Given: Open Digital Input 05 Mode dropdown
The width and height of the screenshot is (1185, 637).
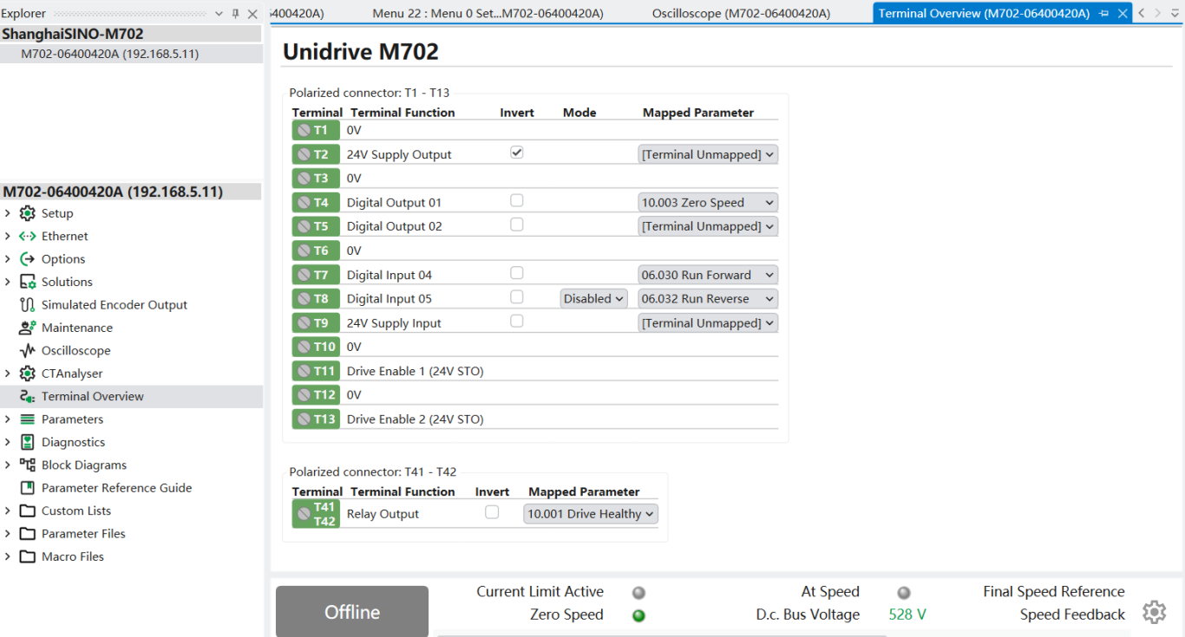Looking at the screenshot, I should pyautogui.click(x=593, y=299).
